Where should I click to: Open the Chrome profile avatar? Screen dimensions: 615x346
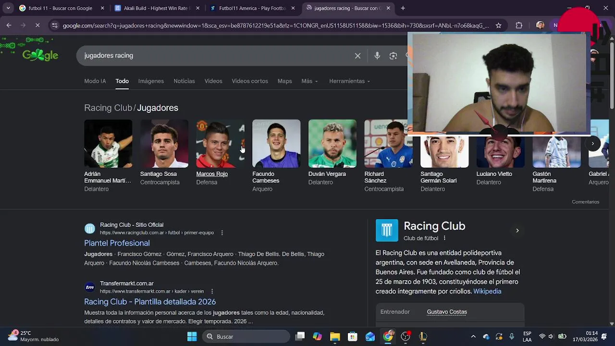tap(540, 25)
